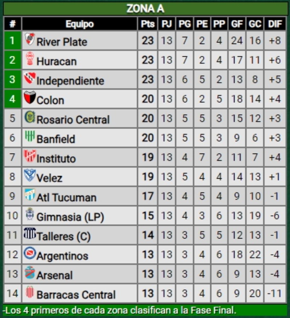
Task: Click the Colon red-black shield
Action: (x=30, y=98)
